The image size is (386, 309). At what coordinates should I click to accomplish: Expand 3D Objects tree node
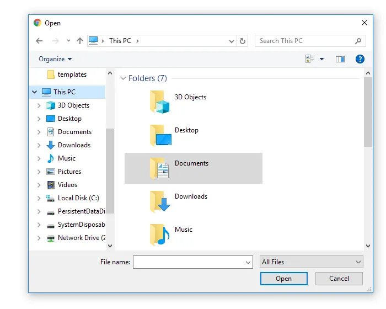tap(39, 105)
